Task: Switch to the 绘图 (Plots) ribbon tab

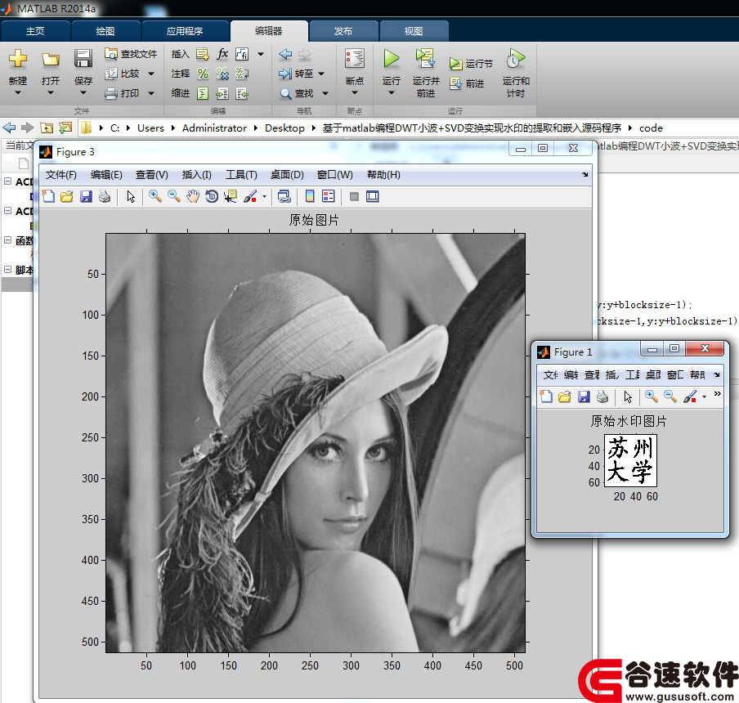Action: pyautogui.click(x=105, y=31)
